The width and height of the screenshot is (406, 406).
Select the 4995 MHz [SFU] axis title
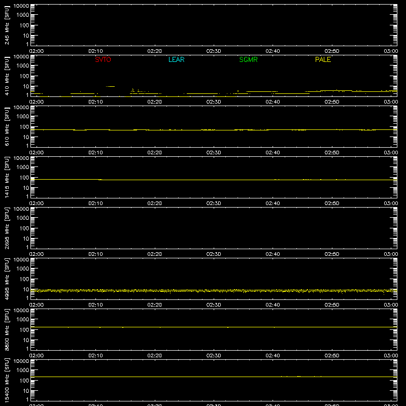click(x=7, y=279)
